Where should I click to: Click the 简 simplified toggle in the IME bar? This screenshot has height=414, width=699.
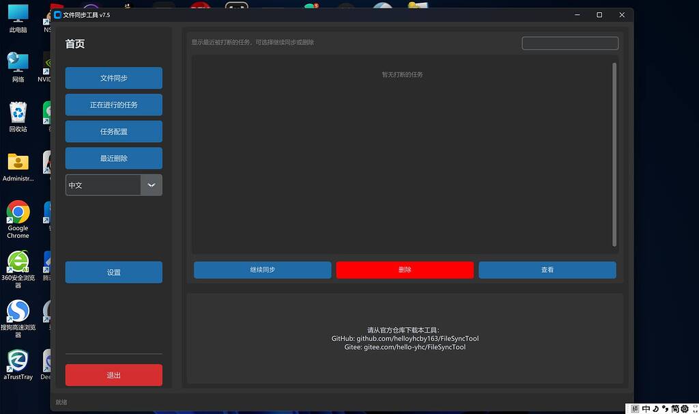click(x=675, y=409)
